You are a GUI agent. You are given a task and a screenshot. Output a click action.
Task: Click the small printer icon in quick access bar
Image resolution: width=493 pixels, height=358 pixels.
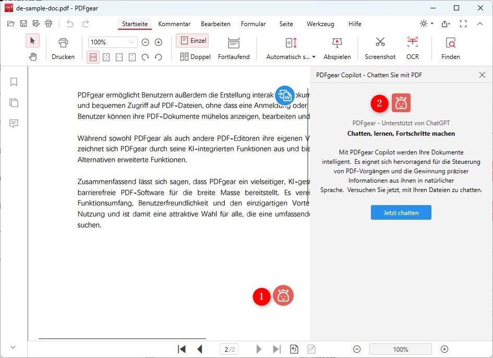pyautogui.click(x=49, y=23)
